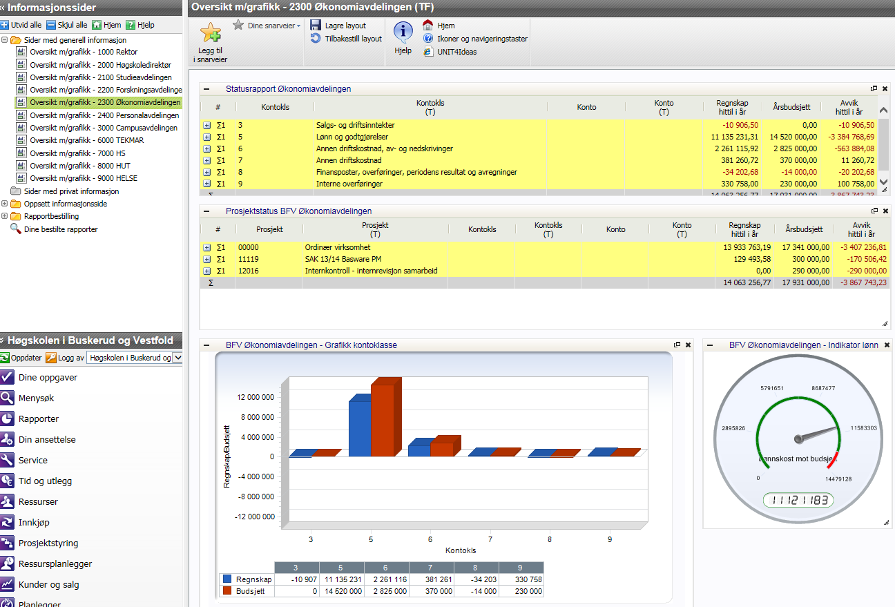Pop out Statusrapport panel to new window

click(874, 89)
